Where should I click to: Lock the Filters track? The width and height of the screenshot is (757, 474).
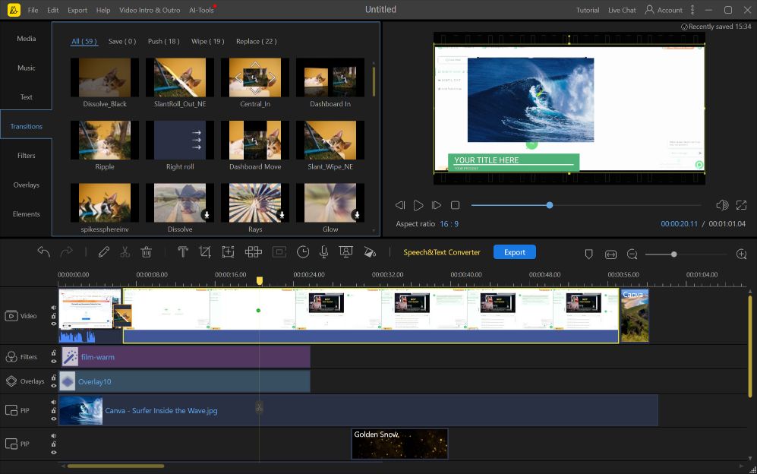coord(54,353)
